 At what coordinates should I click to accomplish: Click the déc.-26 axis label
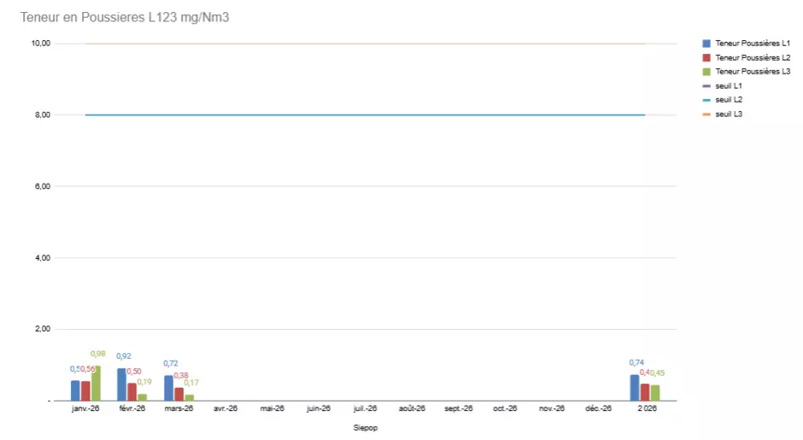(x=599, y=409)
